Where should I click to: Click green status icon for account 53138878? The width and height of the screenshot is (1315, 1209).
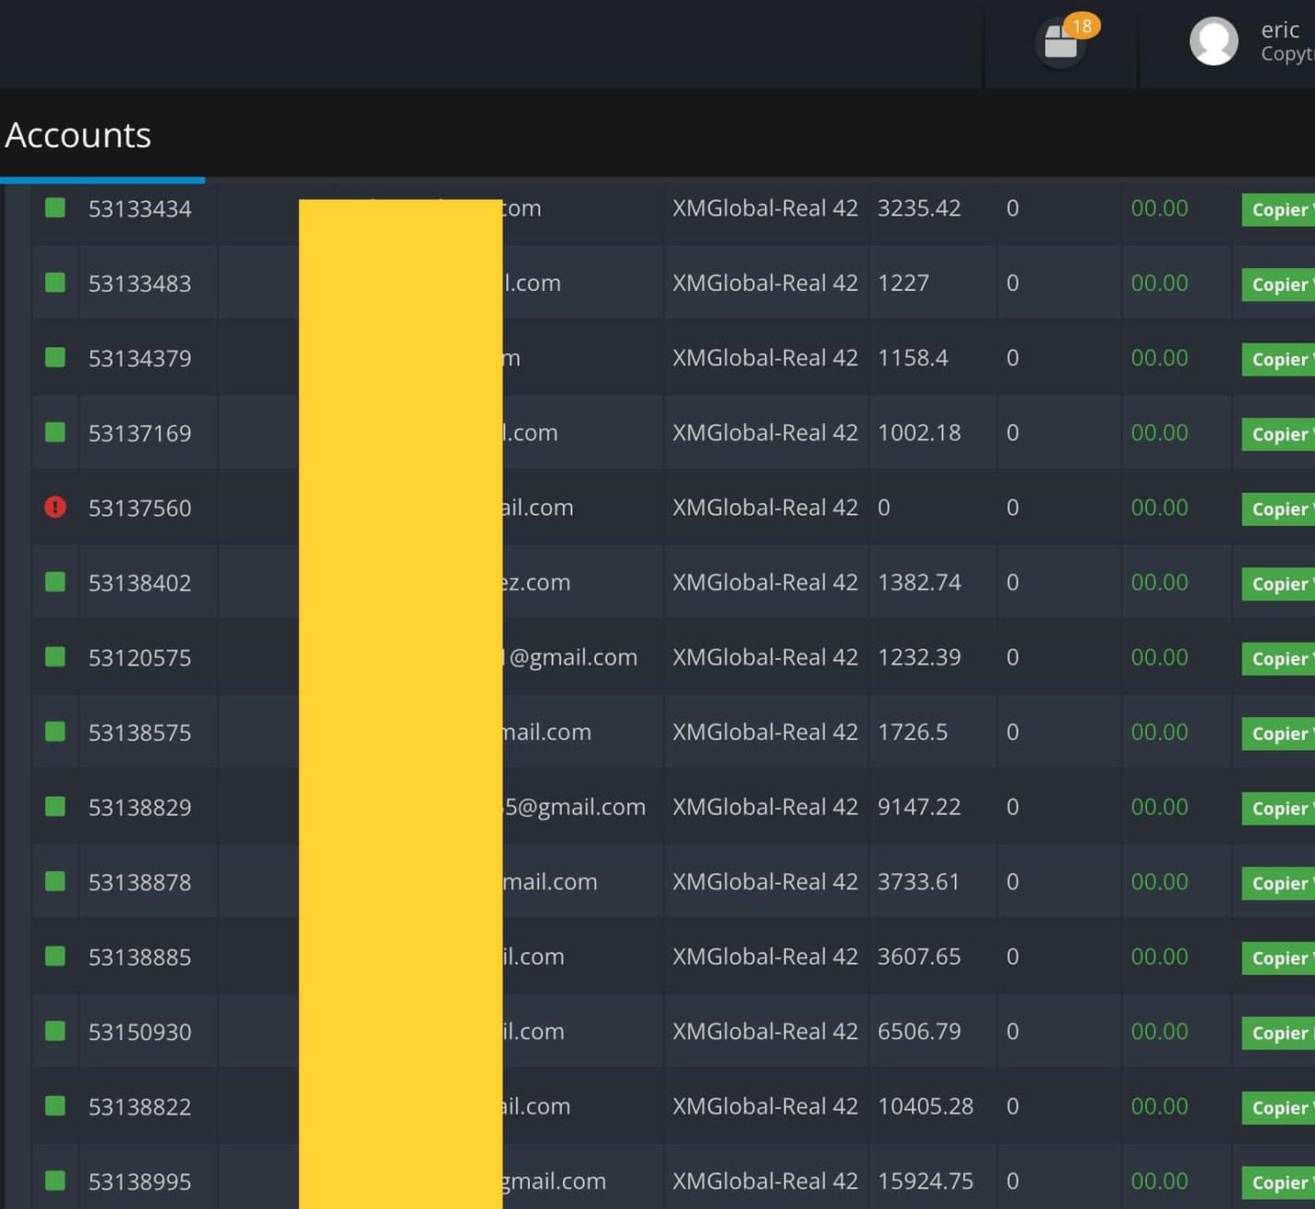55,881
